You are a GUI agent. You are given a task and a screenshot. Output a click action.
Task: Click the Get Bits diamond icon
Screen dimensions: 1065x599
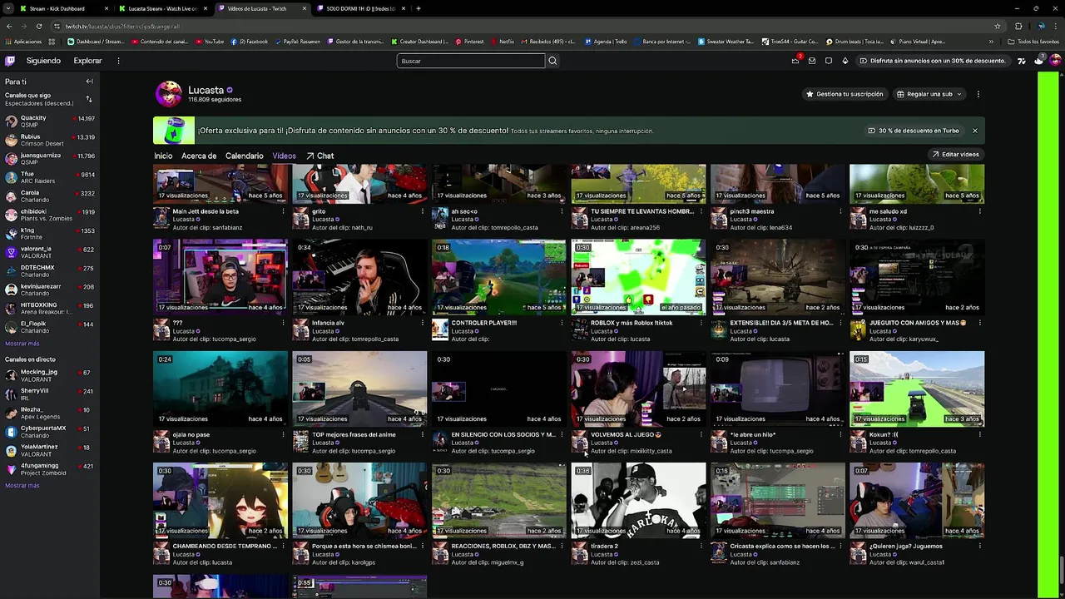pos(845,61)
